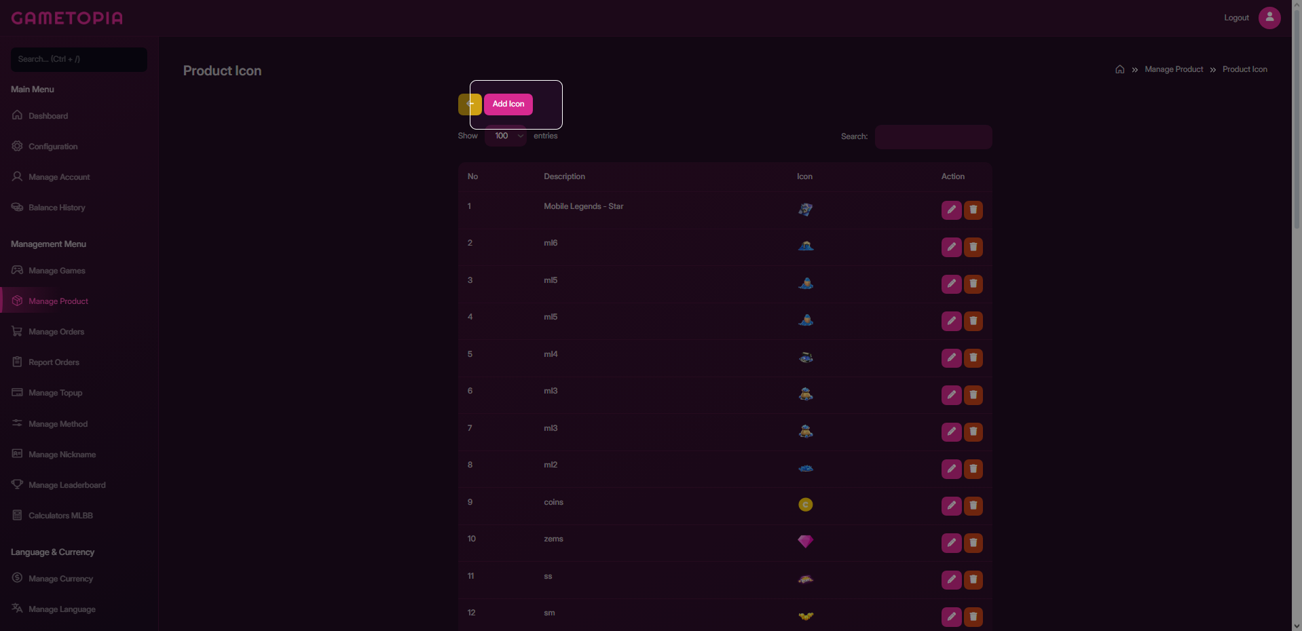
Task: Delete the sm icon entry
Action: 973,617
